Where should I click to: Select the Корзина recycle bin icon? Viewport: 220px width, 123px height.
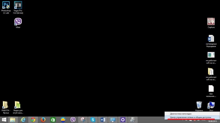[x=199, y=106]
